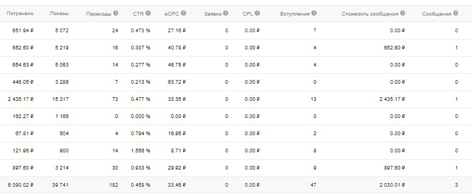
Task: Select the spent value 897.60 ₽ in Потрачено
Action: tap(23, 167)
